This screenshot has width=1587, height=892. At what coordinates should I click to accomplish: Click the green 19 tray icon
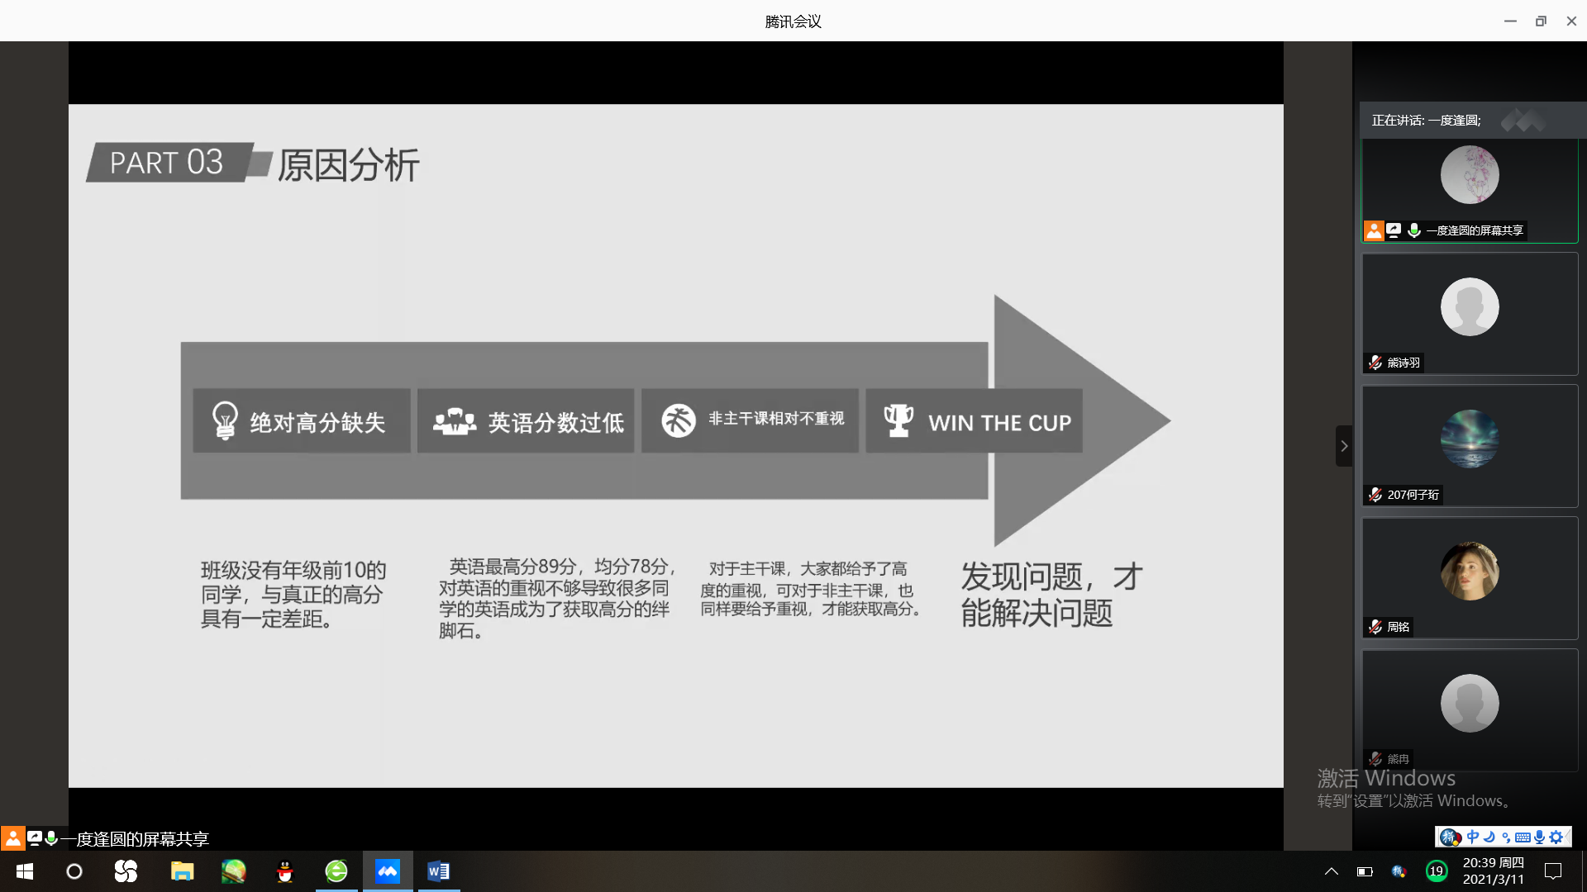point(1437,871)
